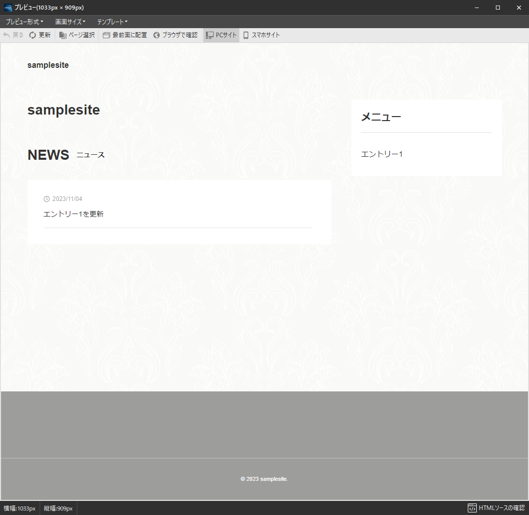Click ブラウザで確認 globe icon
Image resolution: width=529 pixels, height=515 pixels.
(x=157, y=35)
